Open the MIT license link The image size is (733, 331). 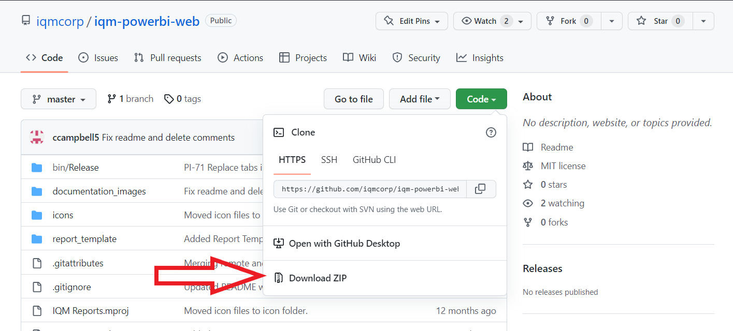point(563,166)
